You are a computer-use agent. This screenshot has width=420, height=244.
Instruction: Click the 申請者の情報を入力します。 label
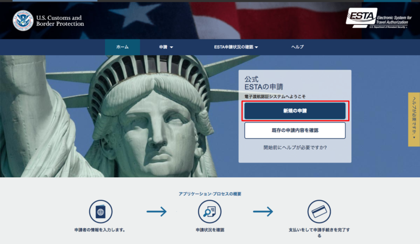100,230
